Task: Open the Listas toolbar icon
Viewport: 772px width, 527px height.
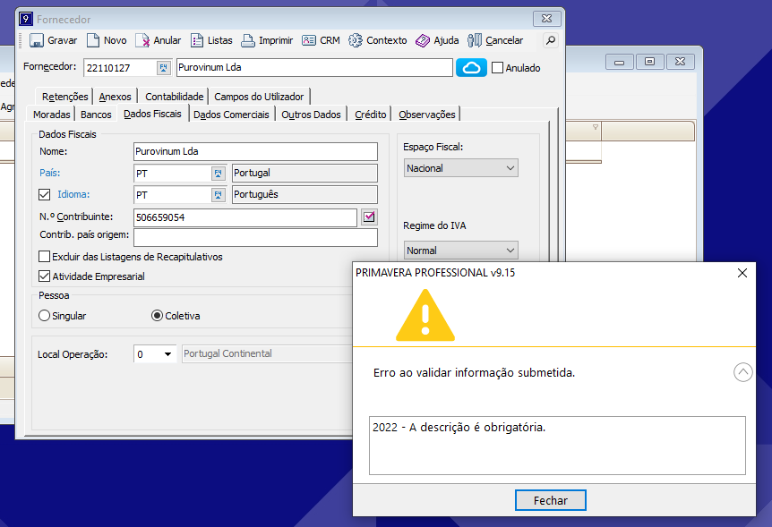Action: [x=197, y=41]
